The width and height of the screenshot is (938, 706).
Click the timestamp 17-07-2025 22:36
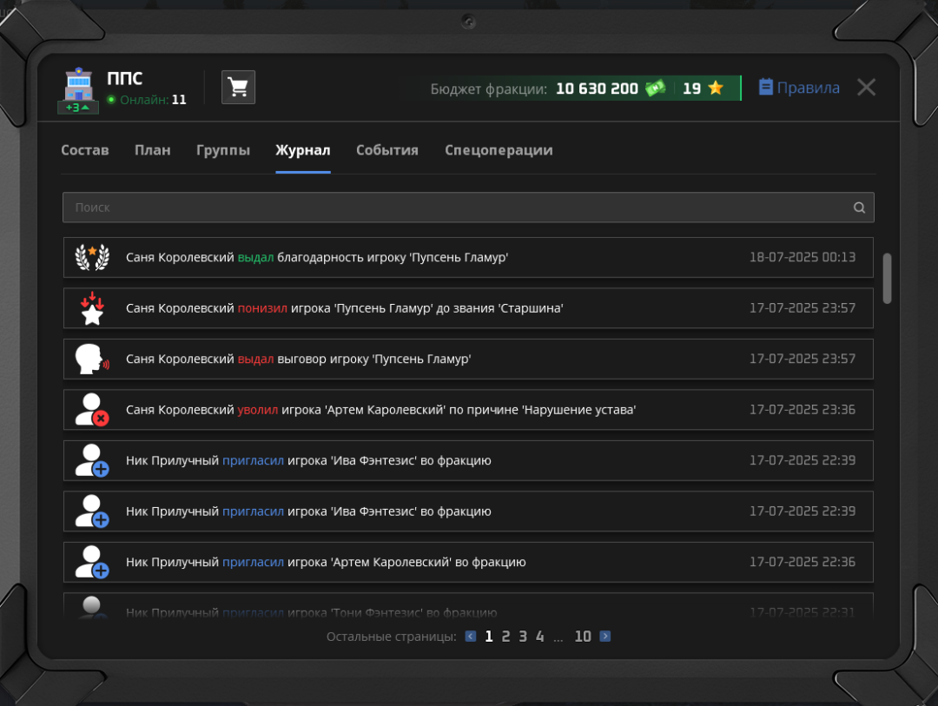click(x=803, y=563)
